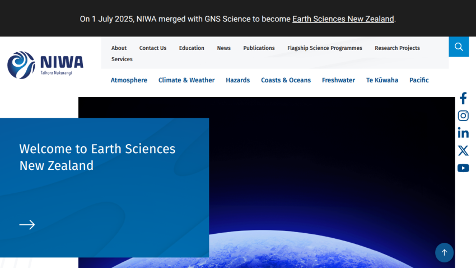Click the back-to-top arrow button

[x=444, y=252]
